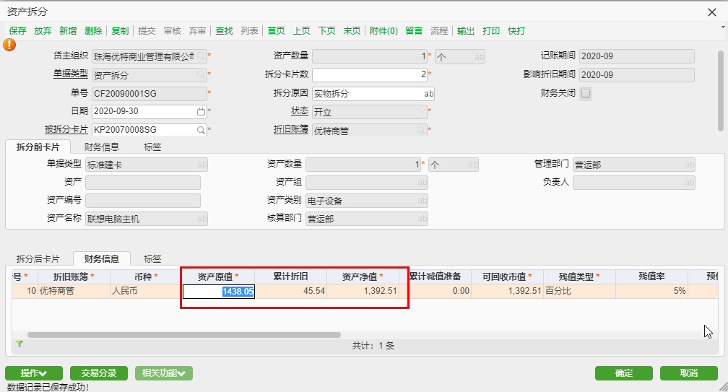Open the 附件(0) toolbar menu
Image resolution: width=728 pixels, height=392 pixels.
point(383,31)
